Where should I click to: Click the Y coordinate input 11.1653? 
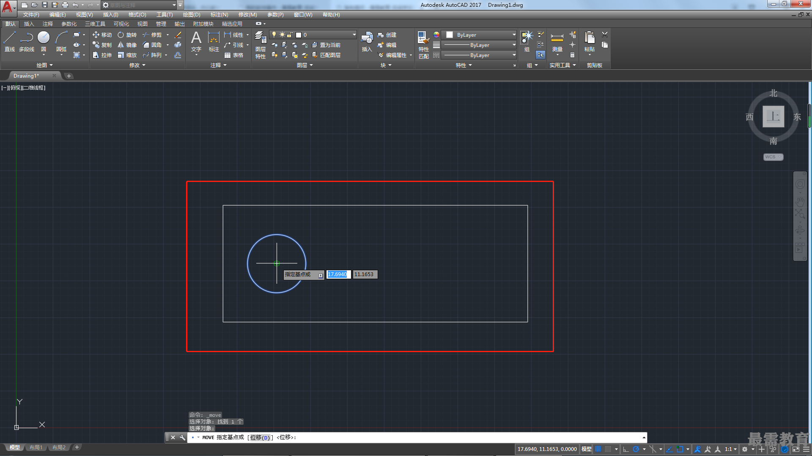click(x=365, y=274)
